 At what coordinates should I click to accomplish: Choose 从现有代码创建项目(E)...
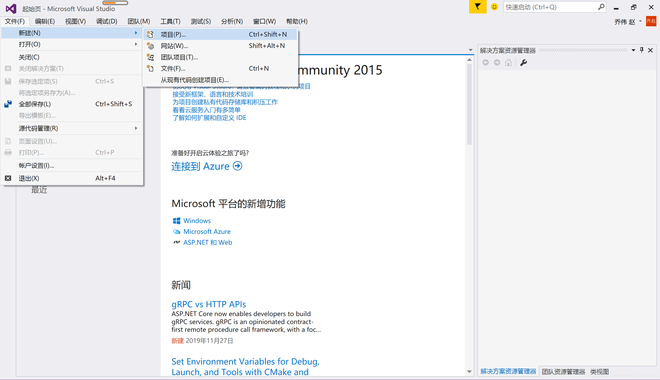(x=220, y=80)
